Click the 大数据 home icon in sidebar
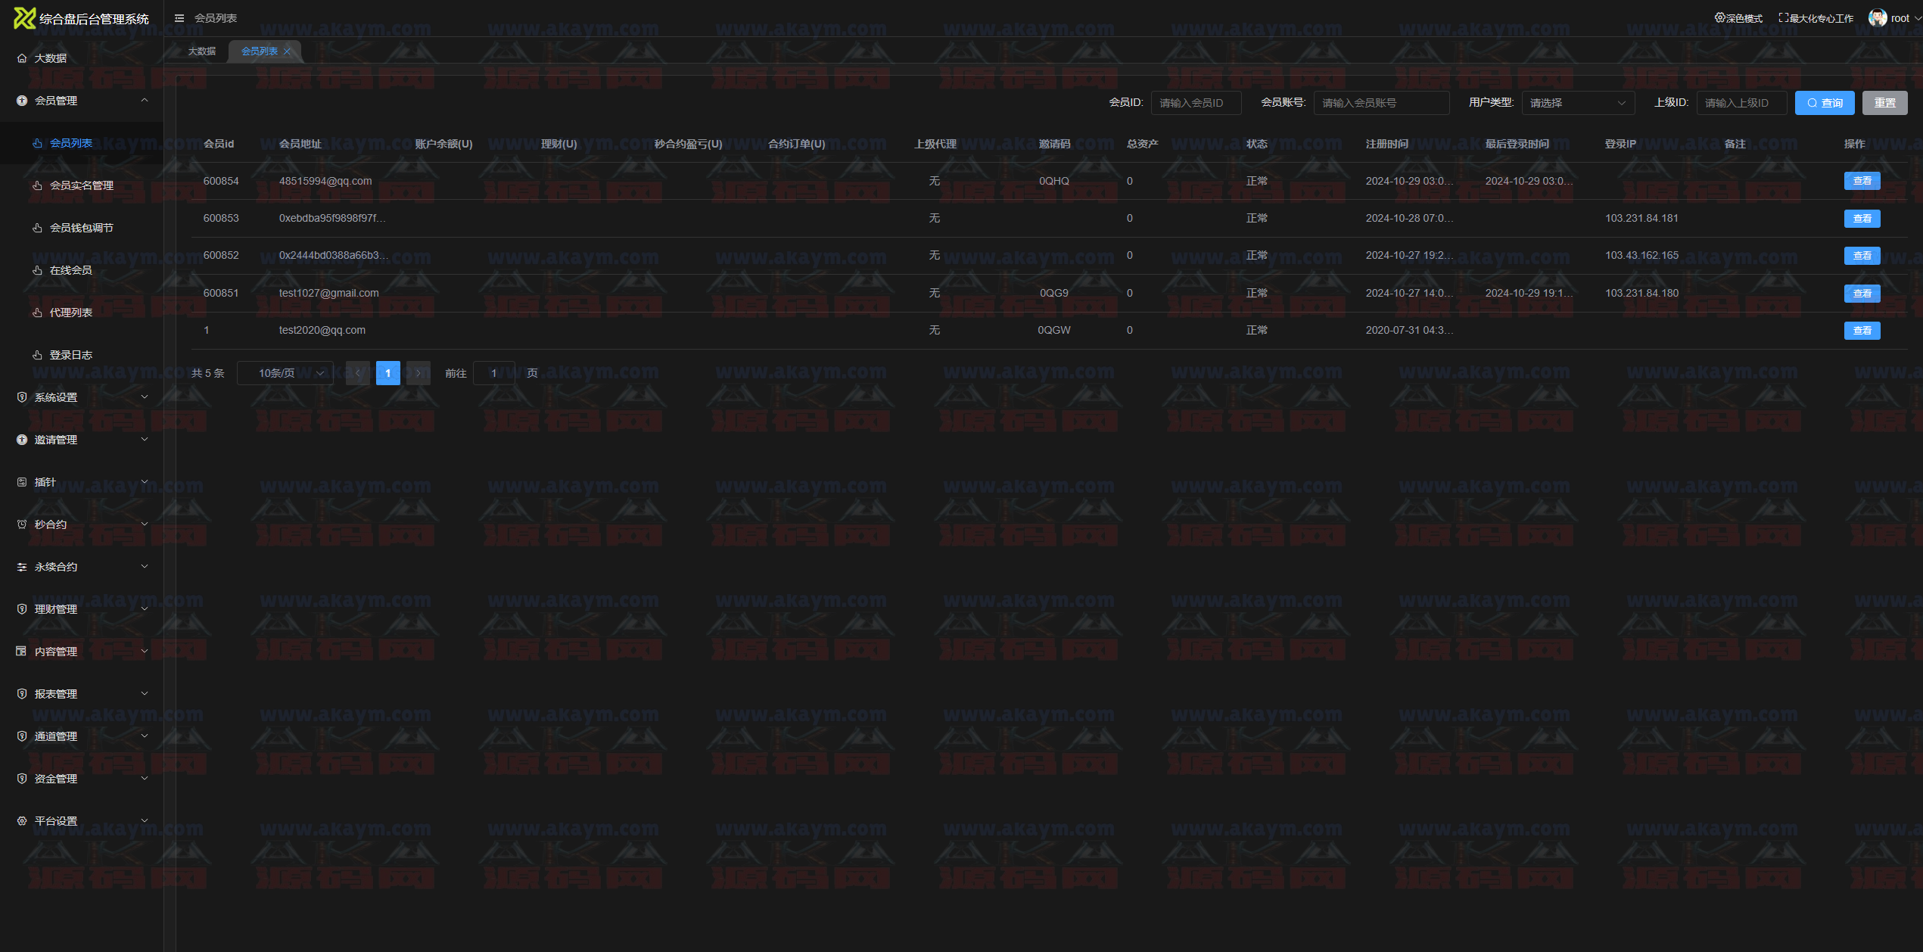 coord(22,58)
